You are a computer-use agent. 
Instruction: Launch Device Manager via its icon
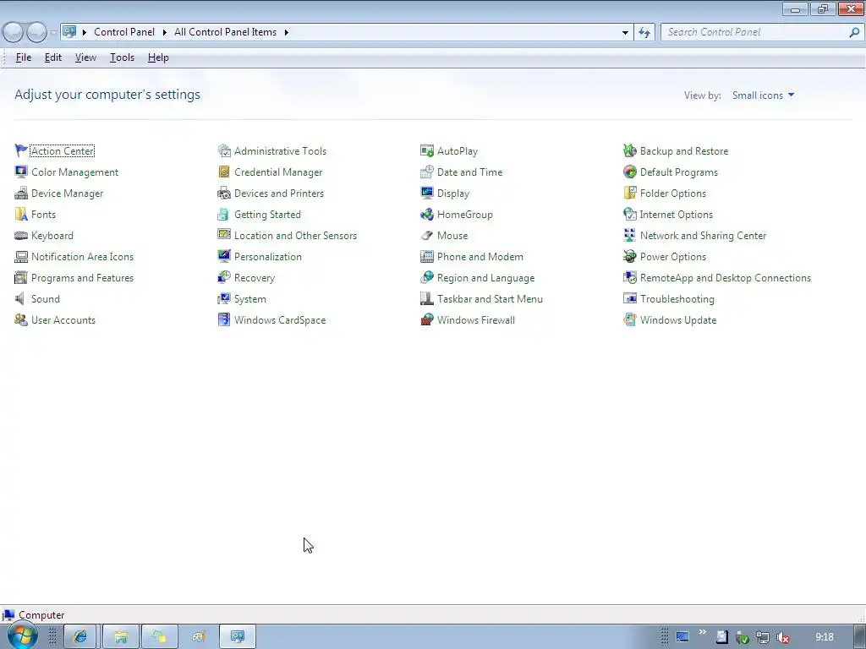pyautogui.click(x=21, y=194)
